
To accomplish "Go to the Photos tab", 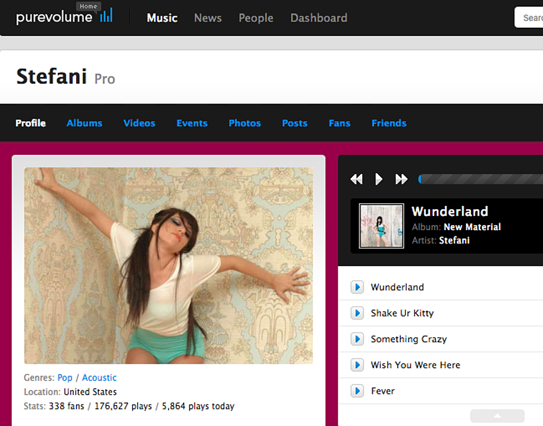I will click(245, 123).
